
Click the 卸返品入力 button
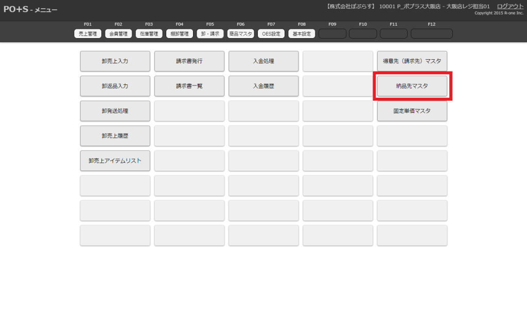(x=115, y=86)
